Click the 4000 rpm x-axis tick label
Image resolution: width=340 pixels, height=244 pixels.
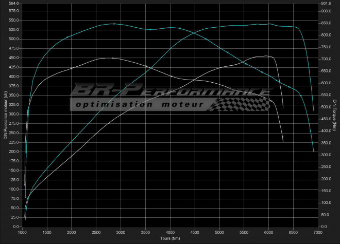click(170, 232)
